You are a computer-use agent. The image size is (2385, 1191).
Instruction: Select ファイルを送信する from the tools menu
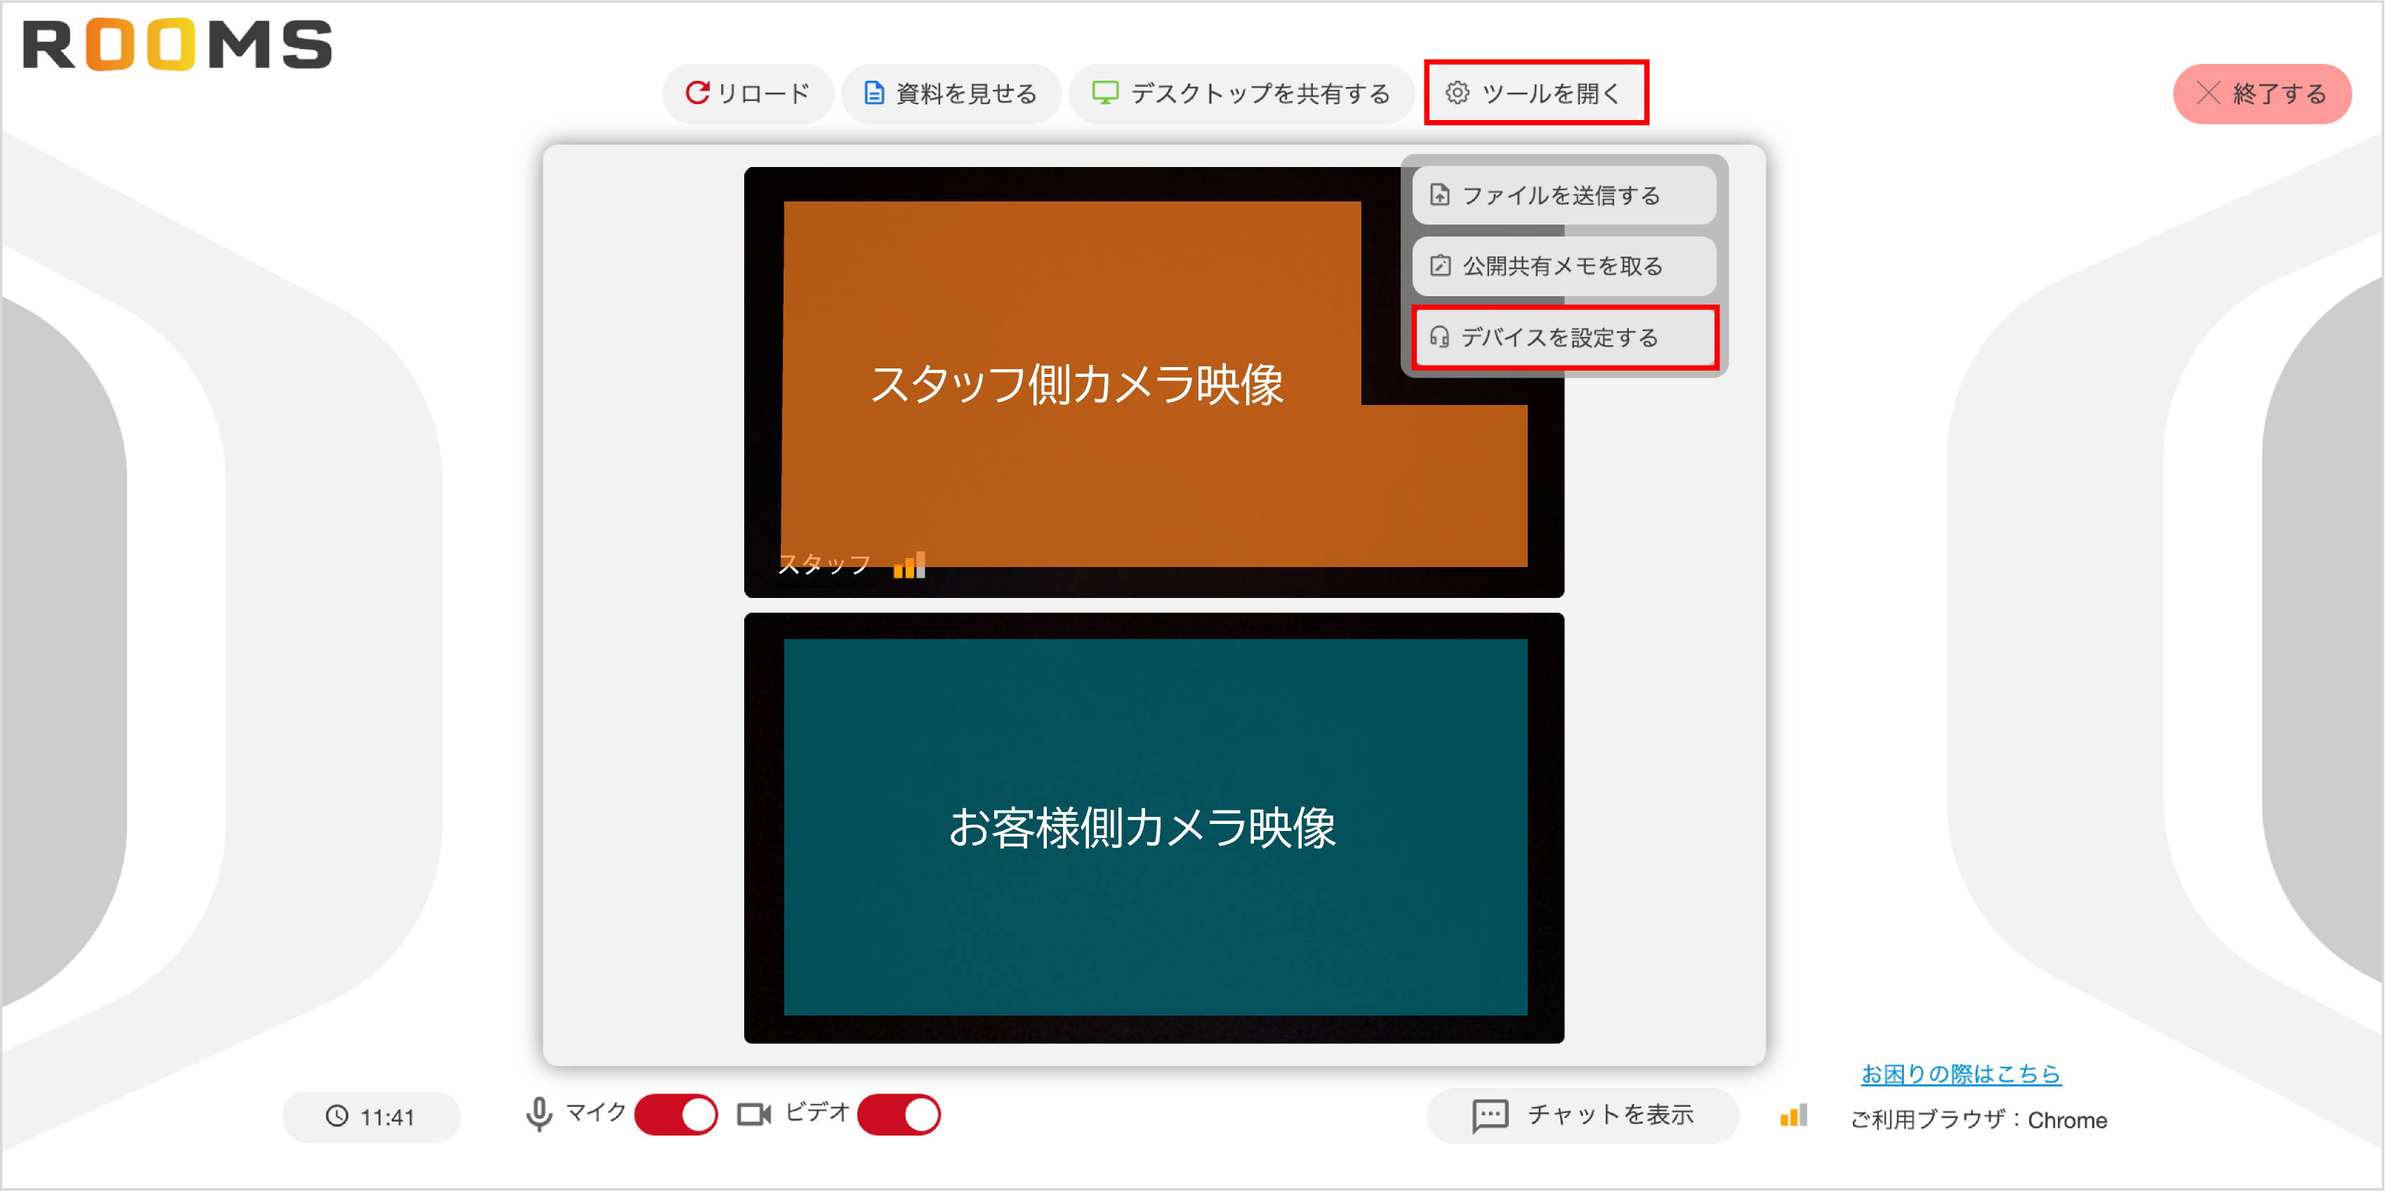tap(1562, 195)
